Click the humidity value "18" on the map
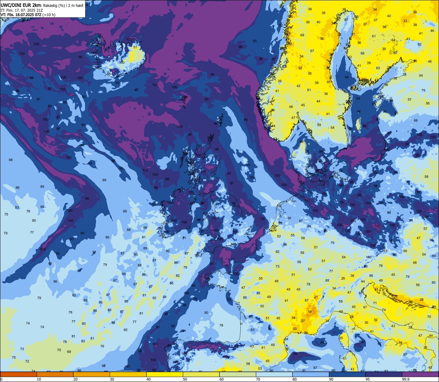439x382 pixels. (310, 312)
